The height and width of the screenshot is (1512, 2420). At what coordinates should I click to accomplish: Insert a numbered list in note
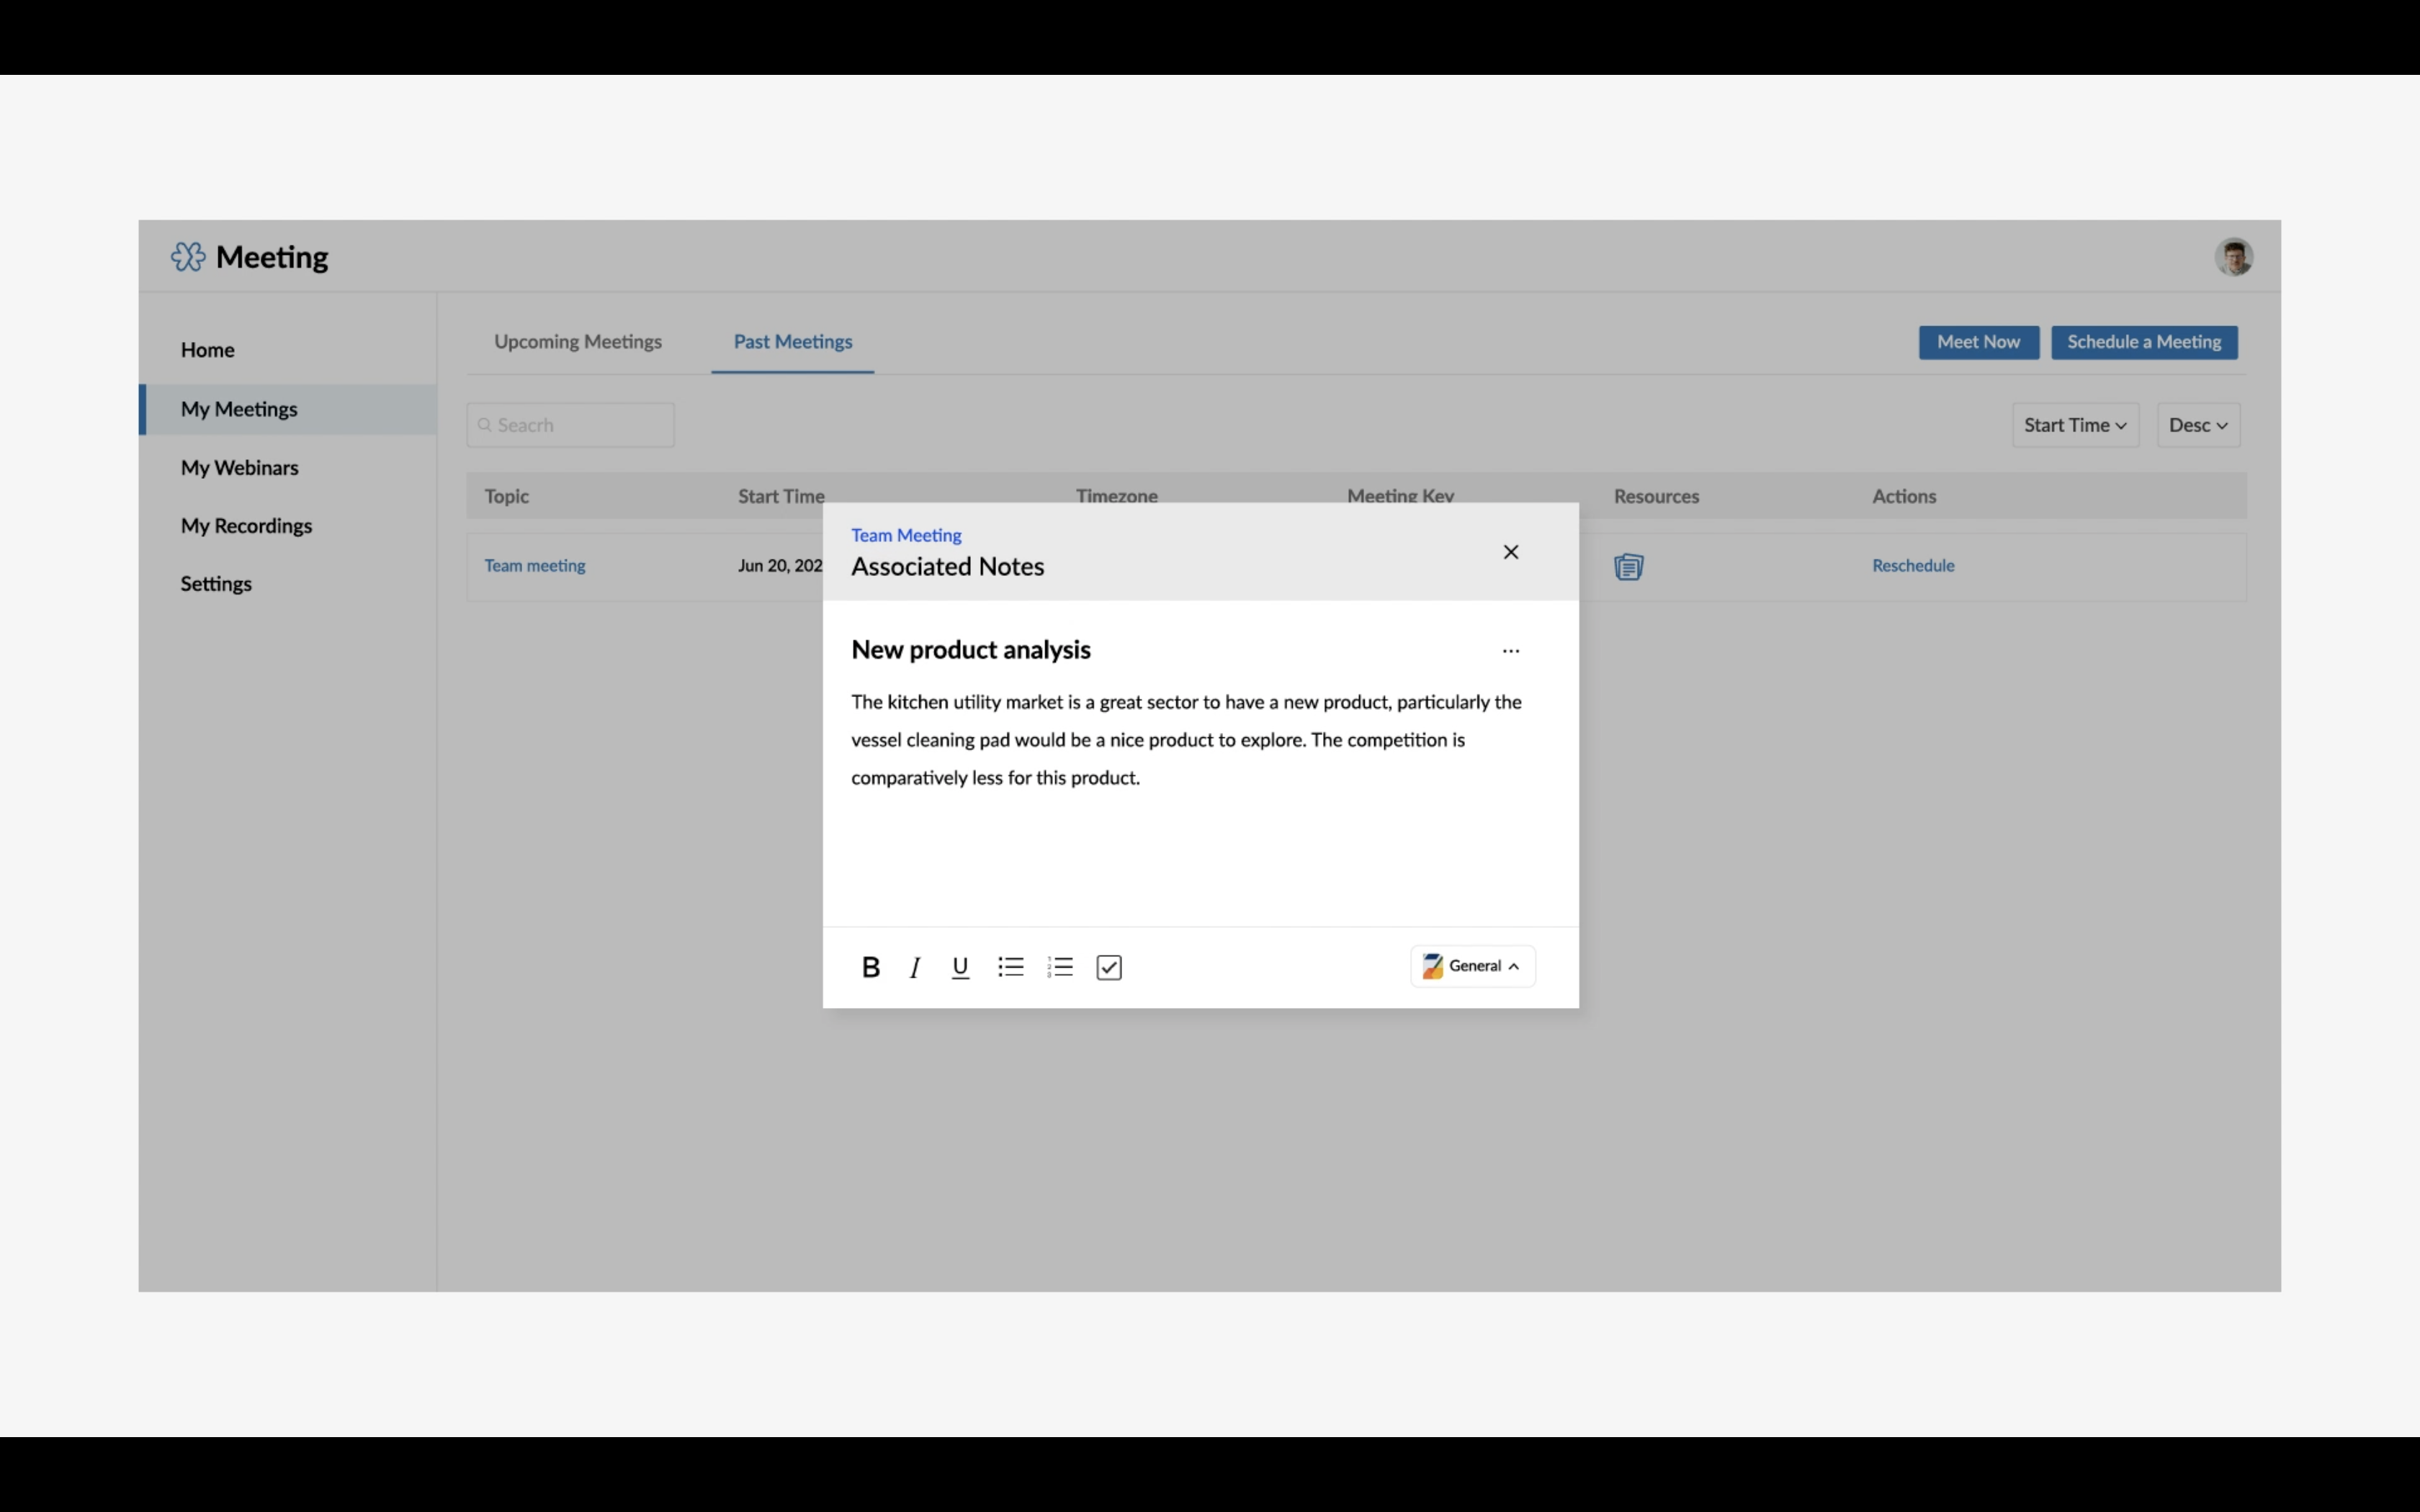tap(1060, 967)
